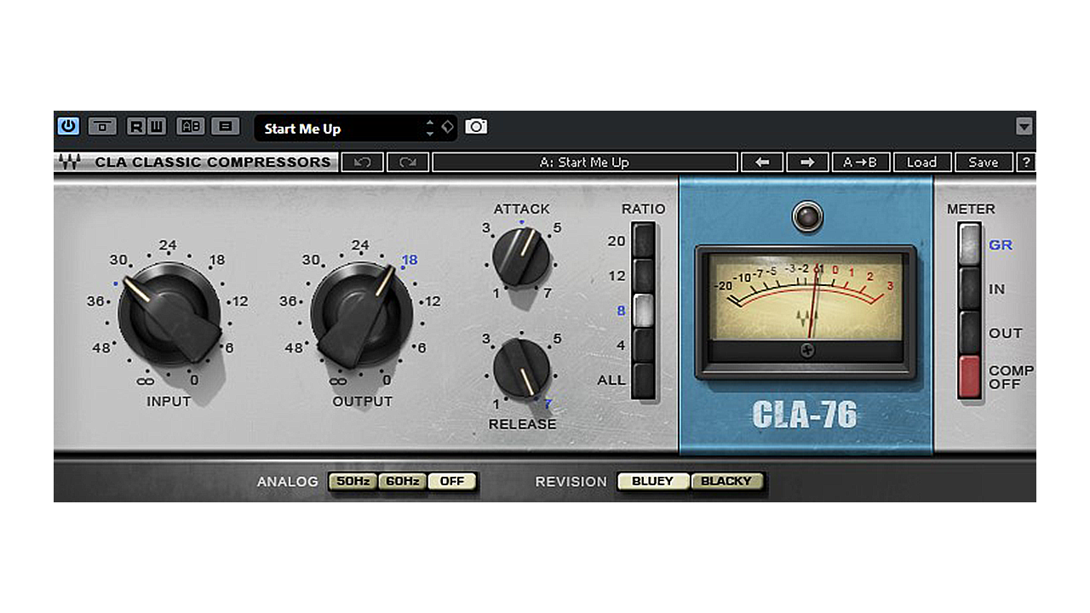Select ratio 4 button
1090x613 pixels.
tap(644, 346)
